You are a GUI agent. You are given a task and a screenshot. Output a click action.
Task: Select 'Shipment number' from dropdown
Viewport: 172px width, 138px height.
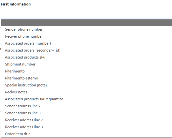pos(20,64)
